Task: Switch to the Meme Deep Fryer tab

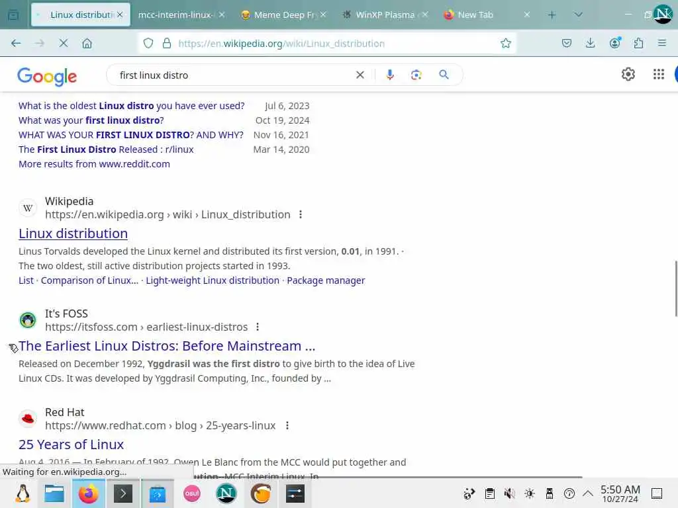Action: tap(283, 15)
